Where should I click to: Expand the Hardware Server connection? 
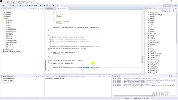[1, 78]
